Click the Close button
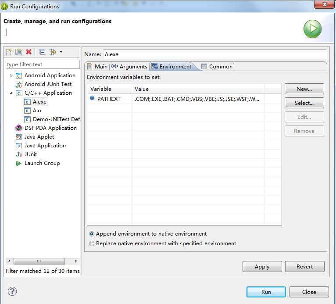The height and width of the screenshot is (304, 336). pos(309,292)
